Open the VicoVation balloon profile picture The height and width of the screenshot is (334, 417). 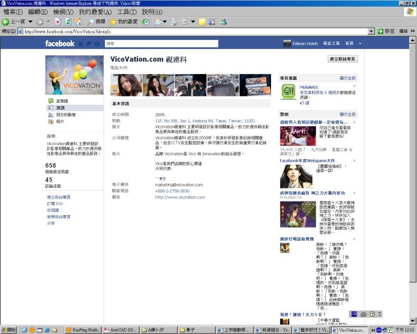click(75, 75)
